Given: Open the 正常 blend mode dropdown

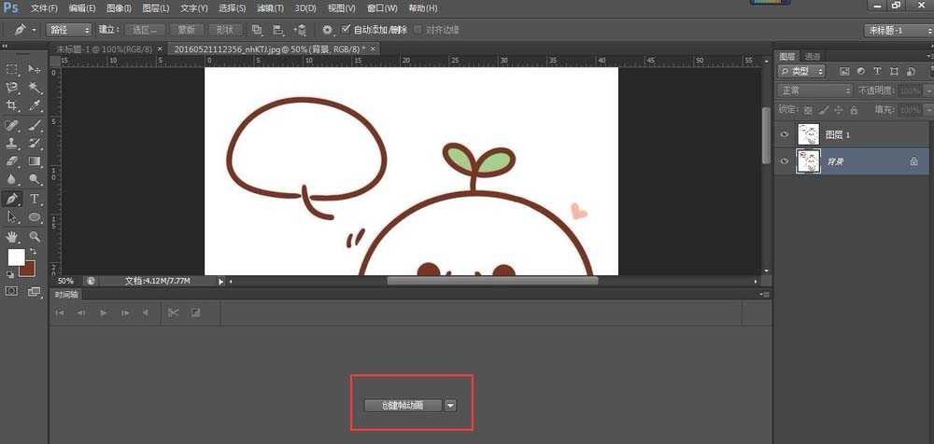Looking at the screenshot, I should [x=814, y=90].
